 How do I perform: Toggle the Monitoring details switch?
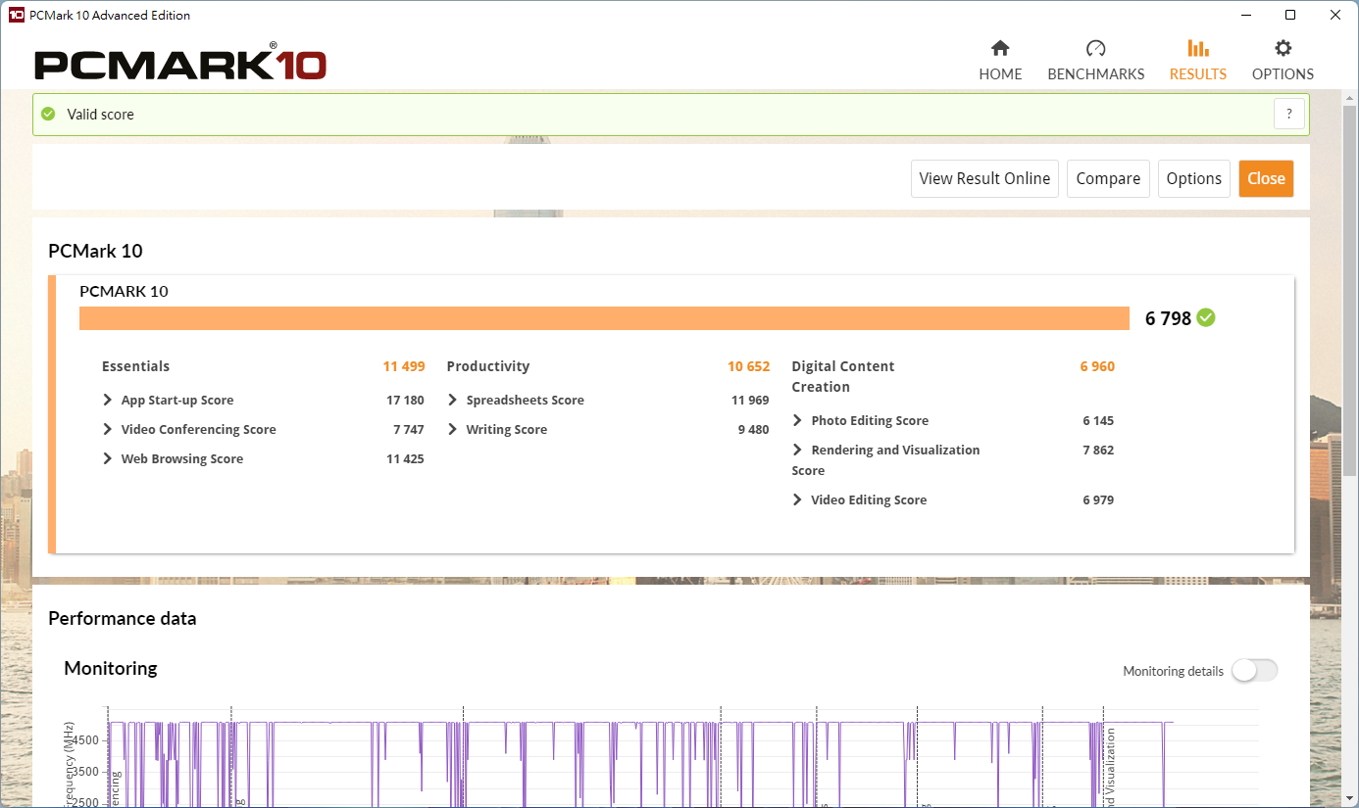(x=1255, y=671)
